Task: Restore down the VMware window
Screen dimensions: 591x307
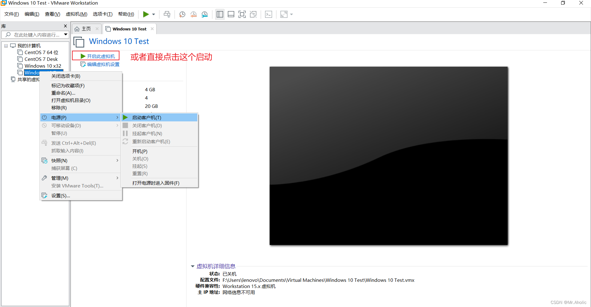Action: pyautogui.click(x=563, y=3)
